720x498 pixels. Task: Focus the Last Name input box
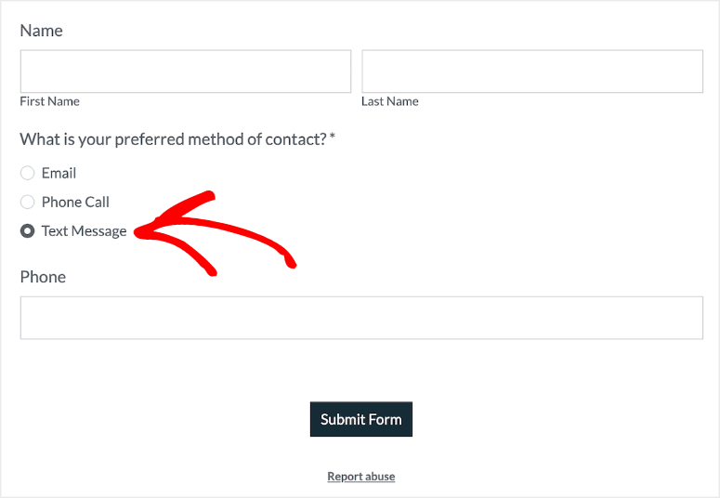click(x=531, y=72)
